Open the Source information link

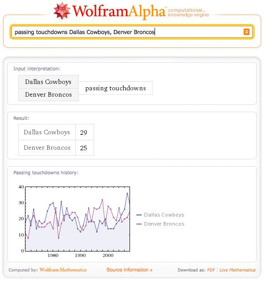130,270
